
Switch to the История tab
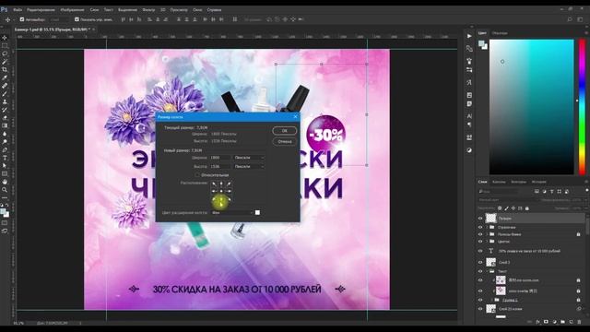tap(538, 182)
